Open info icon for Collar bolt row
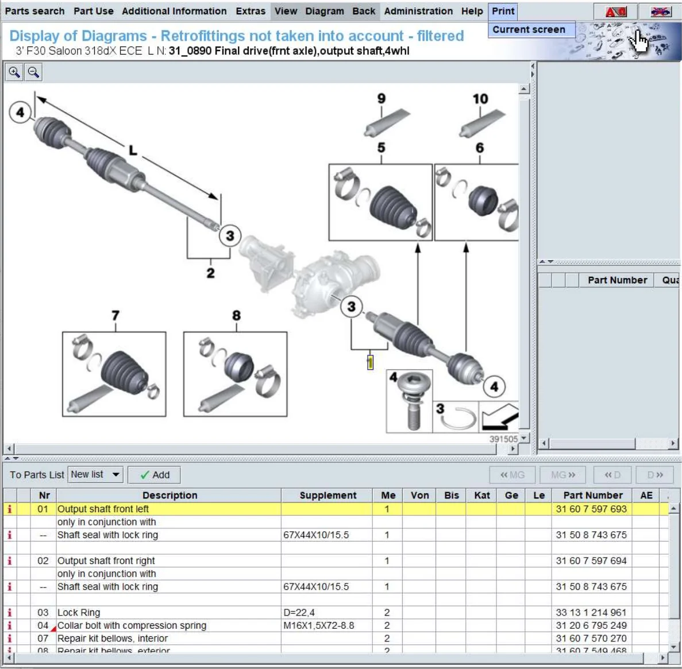Image resolution: width=682 pixels, height=669 pixels. click(x=10, y=625)
